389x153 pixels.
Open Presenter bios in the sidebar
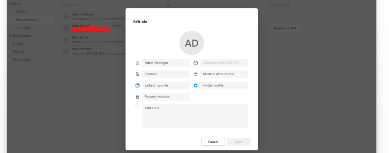click(27, 19)
